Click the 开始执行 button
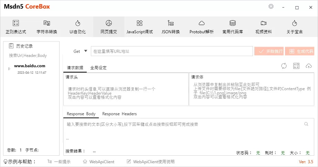 click(269, 51)
